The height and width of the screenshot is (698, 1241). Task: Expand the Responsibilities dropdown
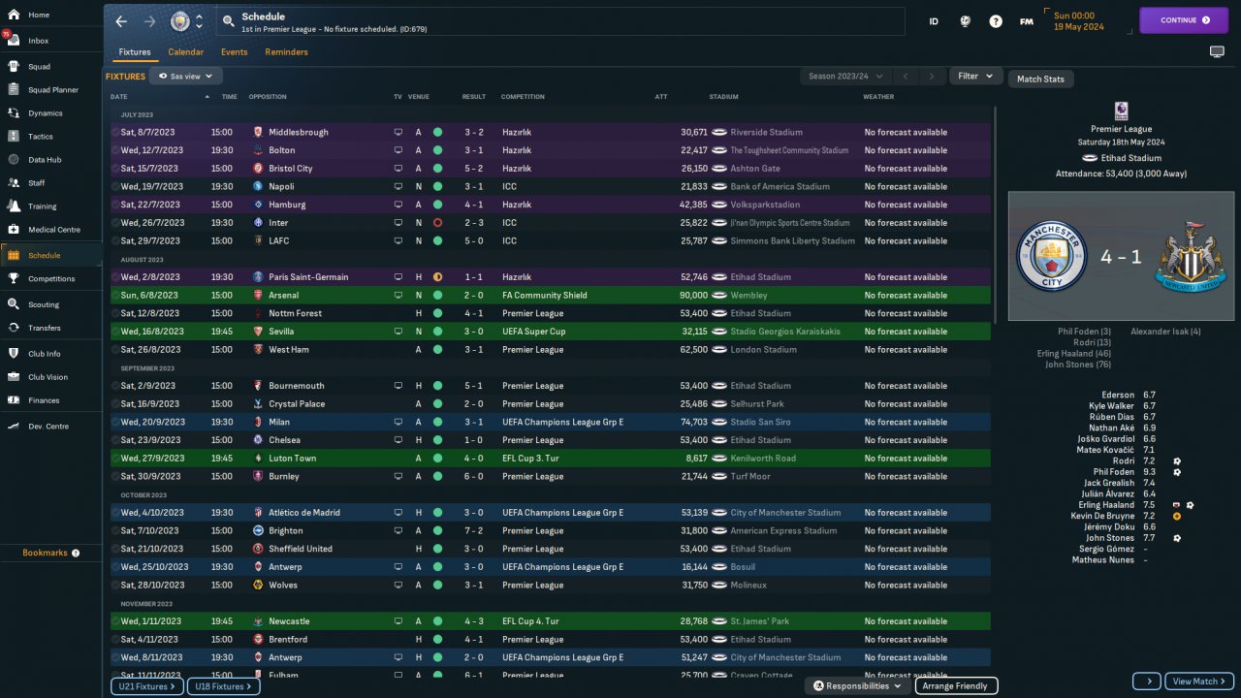click(856, 686)
